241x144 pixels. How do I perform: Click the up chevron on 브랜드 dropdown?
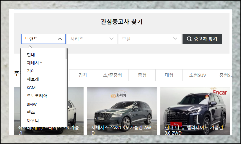(60, 39)
